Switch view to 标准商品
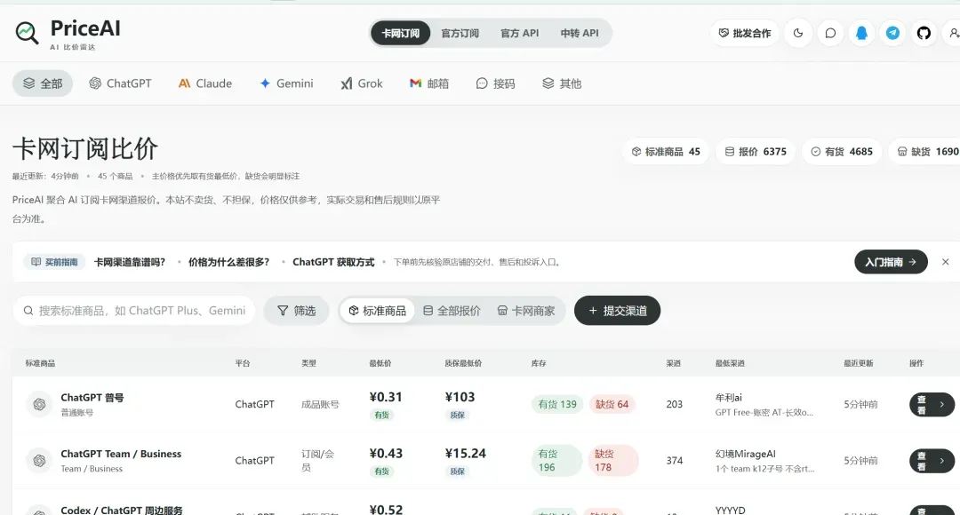Screen dimensions: 960x515 point(377,311)
